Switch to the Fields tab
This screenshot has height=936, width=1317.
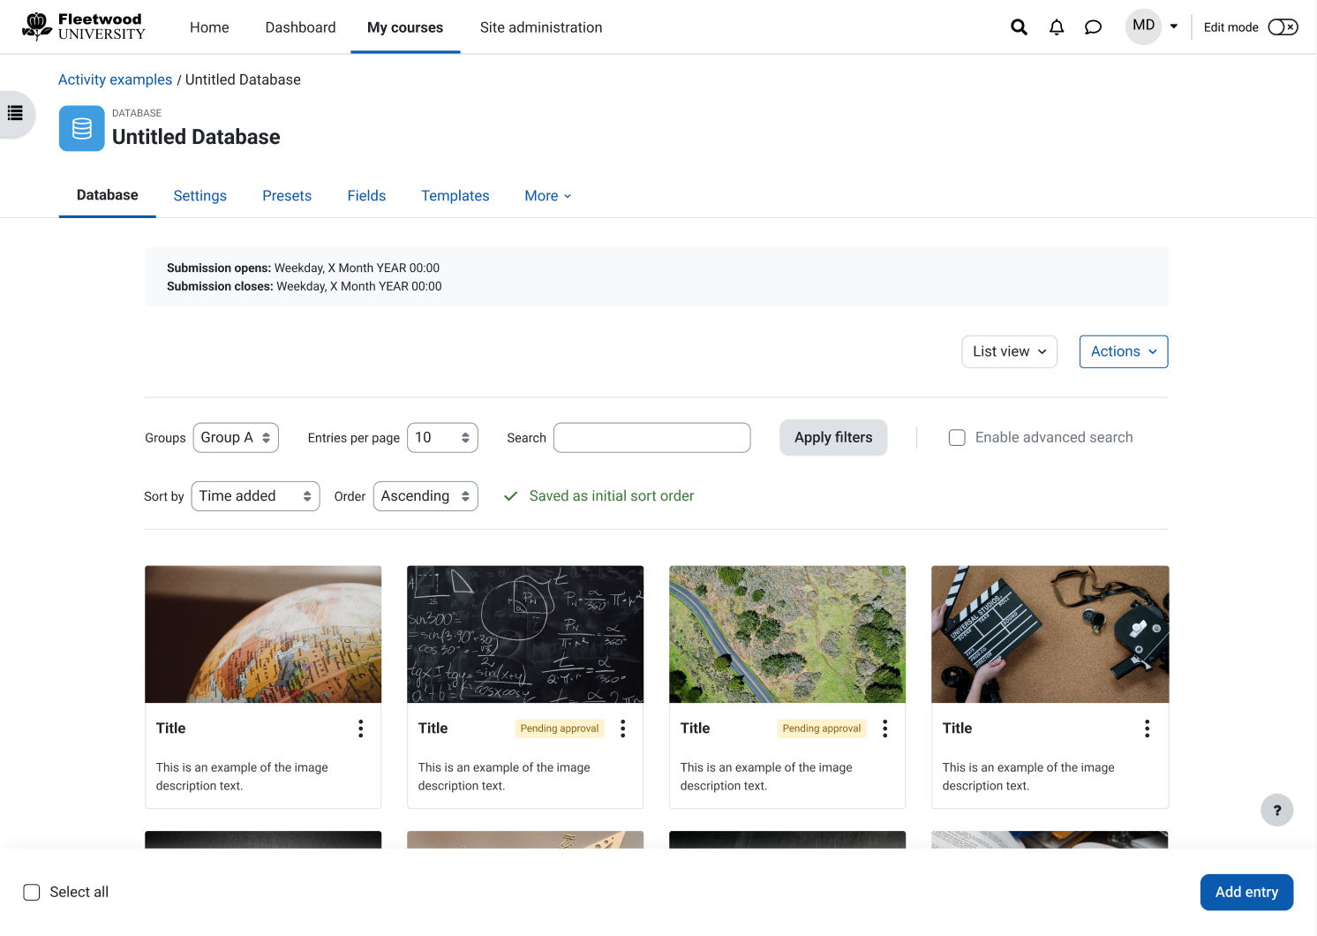click(366, 196)
